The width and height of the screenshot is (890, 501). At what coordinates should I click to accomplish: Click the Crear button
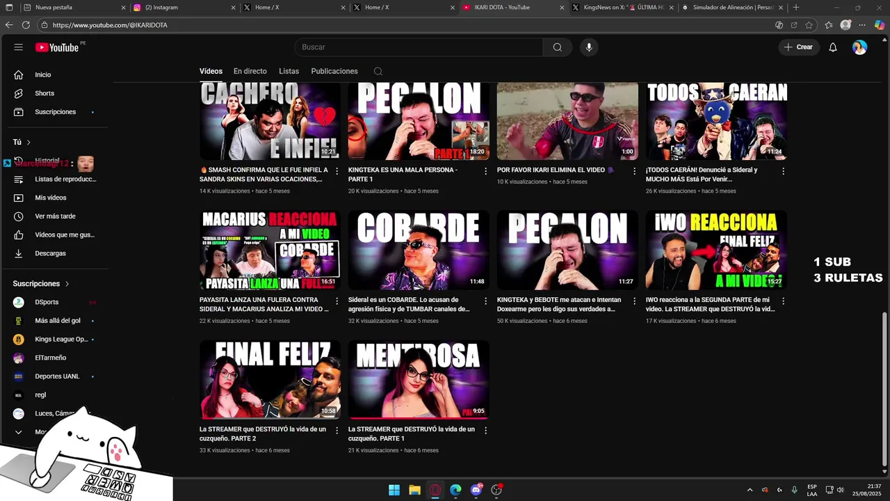[x=798, y=47]
